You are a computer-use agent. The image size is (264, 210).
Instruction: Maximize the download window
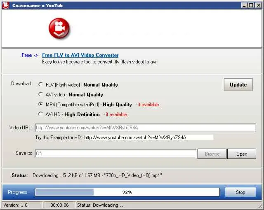pos(251,5)
